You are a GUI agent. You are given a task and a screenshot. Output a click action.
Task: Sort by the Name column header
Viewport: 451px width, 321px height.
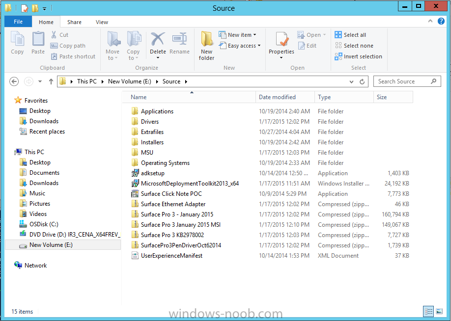189,97
